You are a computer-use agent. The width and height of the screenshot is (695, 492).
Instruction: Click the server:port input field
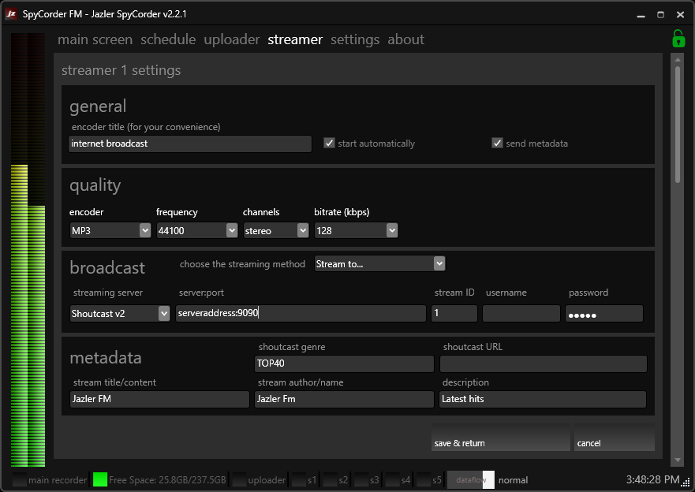point(301,313)
